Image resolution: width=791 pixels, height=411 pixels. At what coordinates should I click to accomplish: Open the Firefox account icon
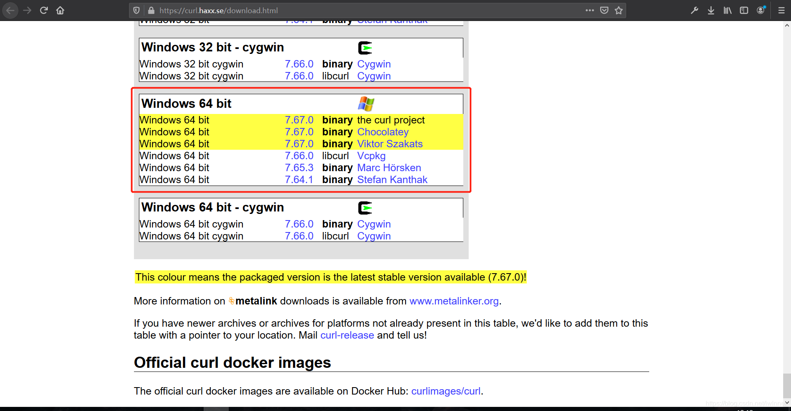coord(761,10)
